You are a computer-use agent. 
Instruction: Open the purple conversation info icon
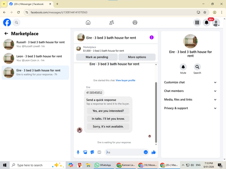click(x=151, y=37)
